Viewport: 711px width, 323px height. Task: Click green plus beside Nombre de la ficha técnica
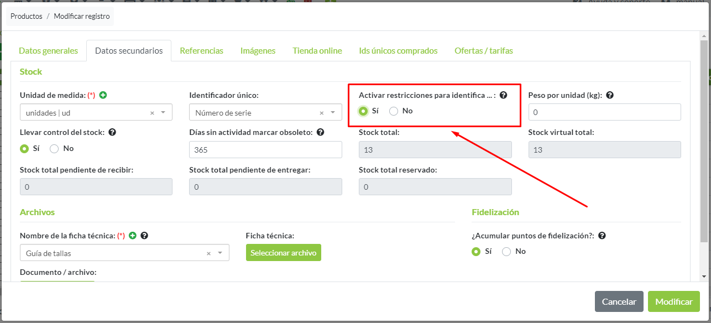[x=133, y=236]
